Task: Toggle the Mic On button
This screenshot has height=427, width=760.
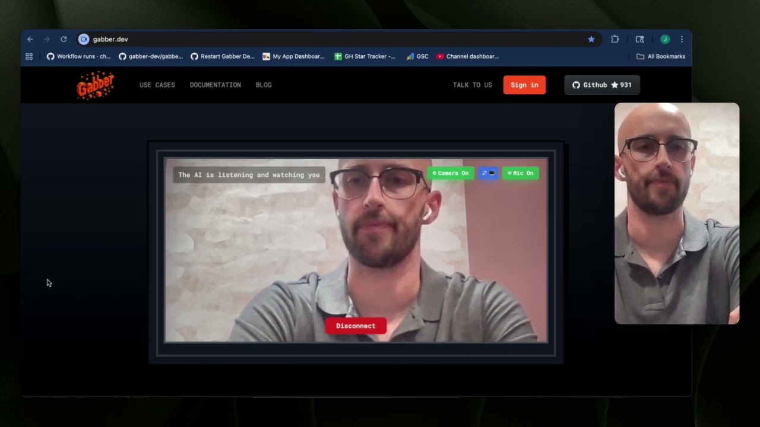Action: pyautogui.click(x=521, y=173)
